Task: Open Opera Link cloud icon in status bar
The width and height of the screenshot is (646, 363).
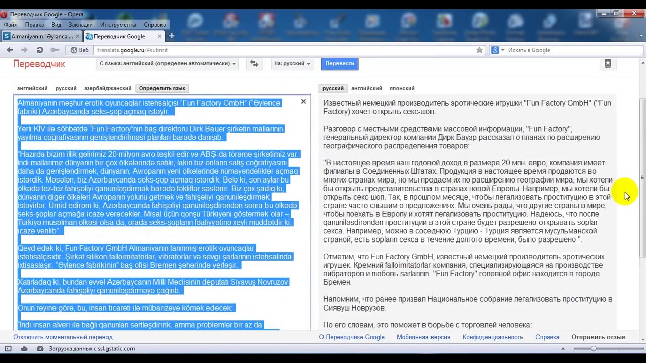Action: (x=24, y=348)
